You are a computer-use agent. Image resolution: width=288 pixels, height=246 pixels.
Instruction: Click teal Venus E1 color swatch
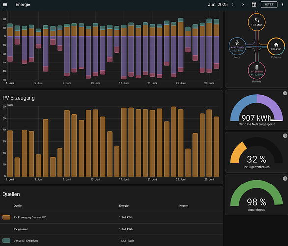[6, 241]
